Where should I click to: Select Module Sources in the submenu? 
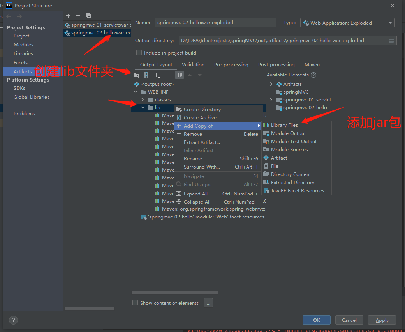[296, 149]
